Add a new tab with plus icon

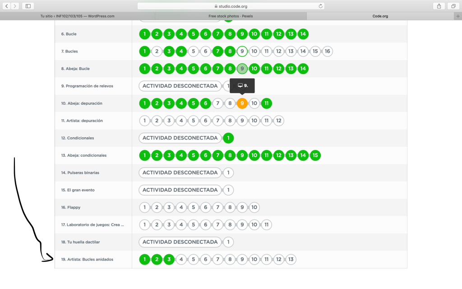tap(458, 16)
